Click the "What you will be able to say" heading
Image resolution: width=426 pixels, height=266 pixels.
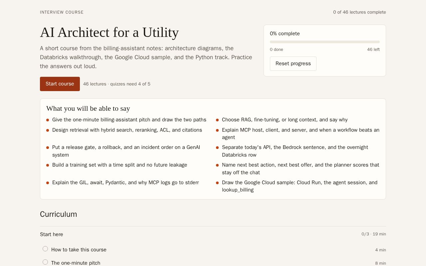click(88, 108)
